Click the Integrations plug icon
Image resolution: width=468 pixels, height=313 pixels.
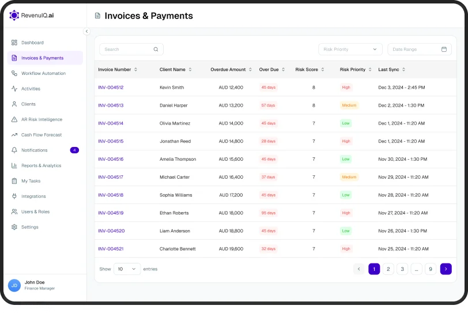coord(14,197)
